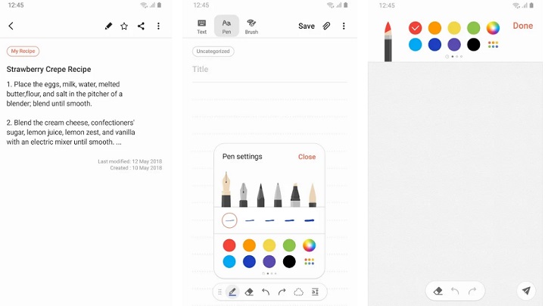
Task: Undo the last stroke in note toolbar
Action: coord(266,292)
